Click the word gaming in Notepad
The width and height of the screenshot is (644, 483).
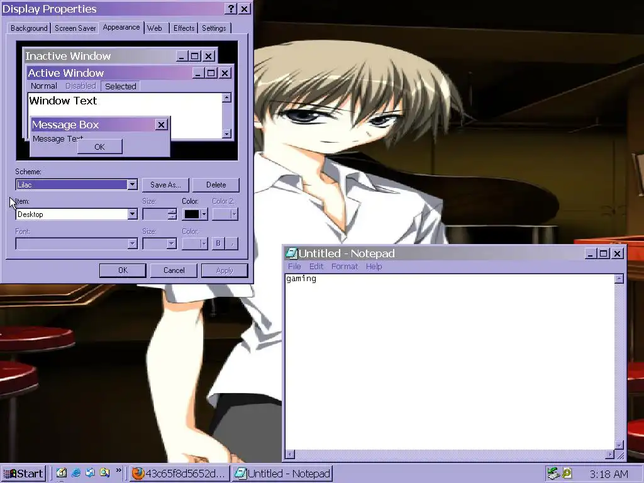(x=301, y=279)
